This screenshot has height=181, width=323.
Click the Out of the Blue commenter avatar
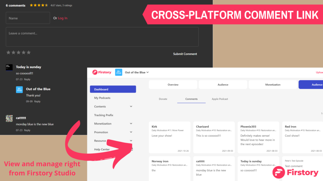19,90
